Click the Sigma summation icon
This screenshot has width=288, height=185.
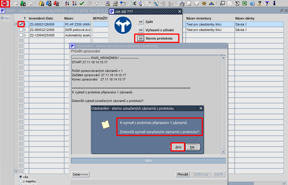(237, 3)
